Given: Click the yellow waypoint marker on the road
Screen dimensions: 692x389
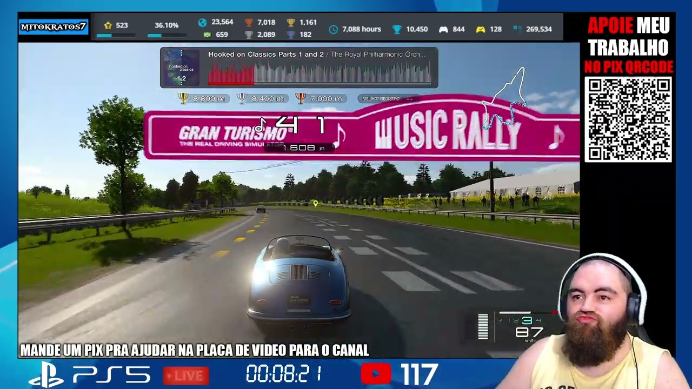Looking at the screenshot, I should click(315, 203).
